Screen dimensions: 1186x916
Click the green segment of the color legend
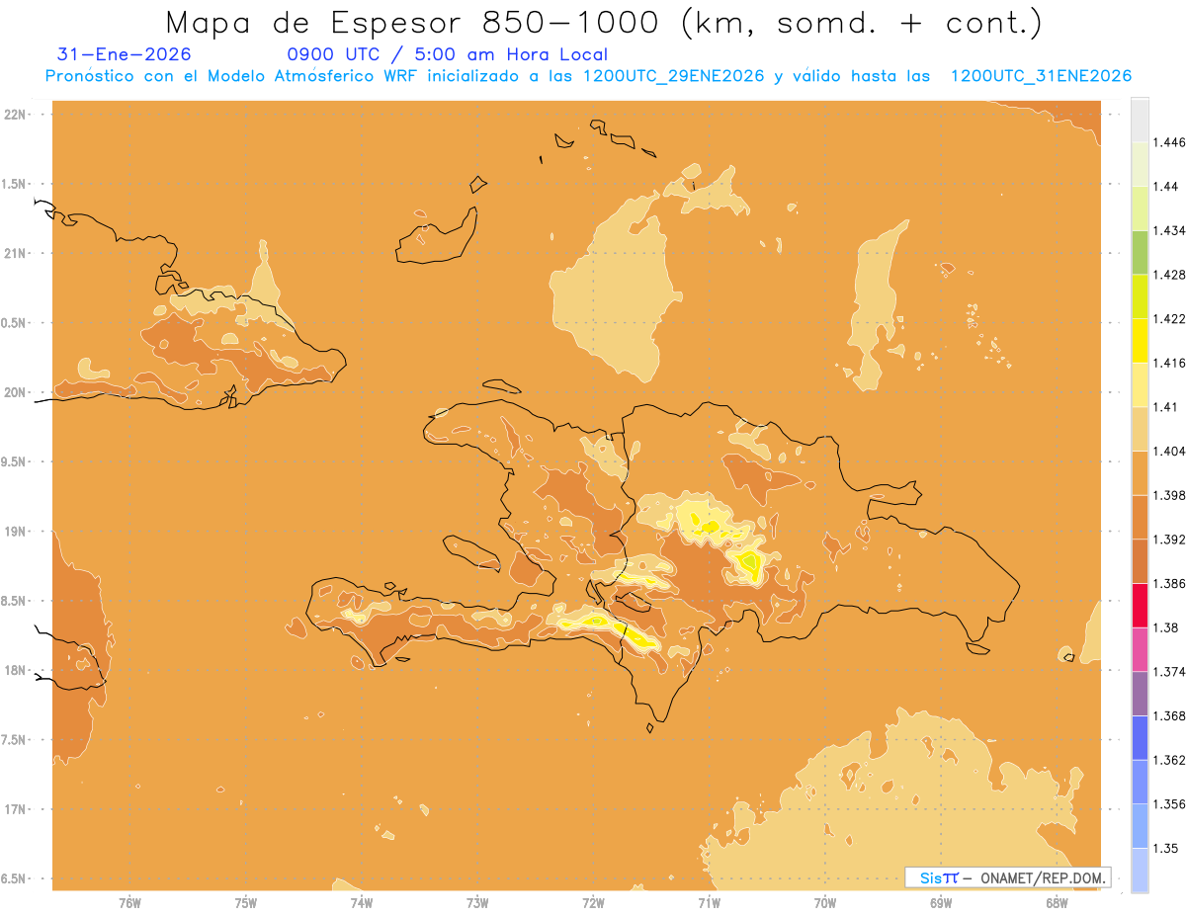pyautogui.click(x=1140, y=252)
